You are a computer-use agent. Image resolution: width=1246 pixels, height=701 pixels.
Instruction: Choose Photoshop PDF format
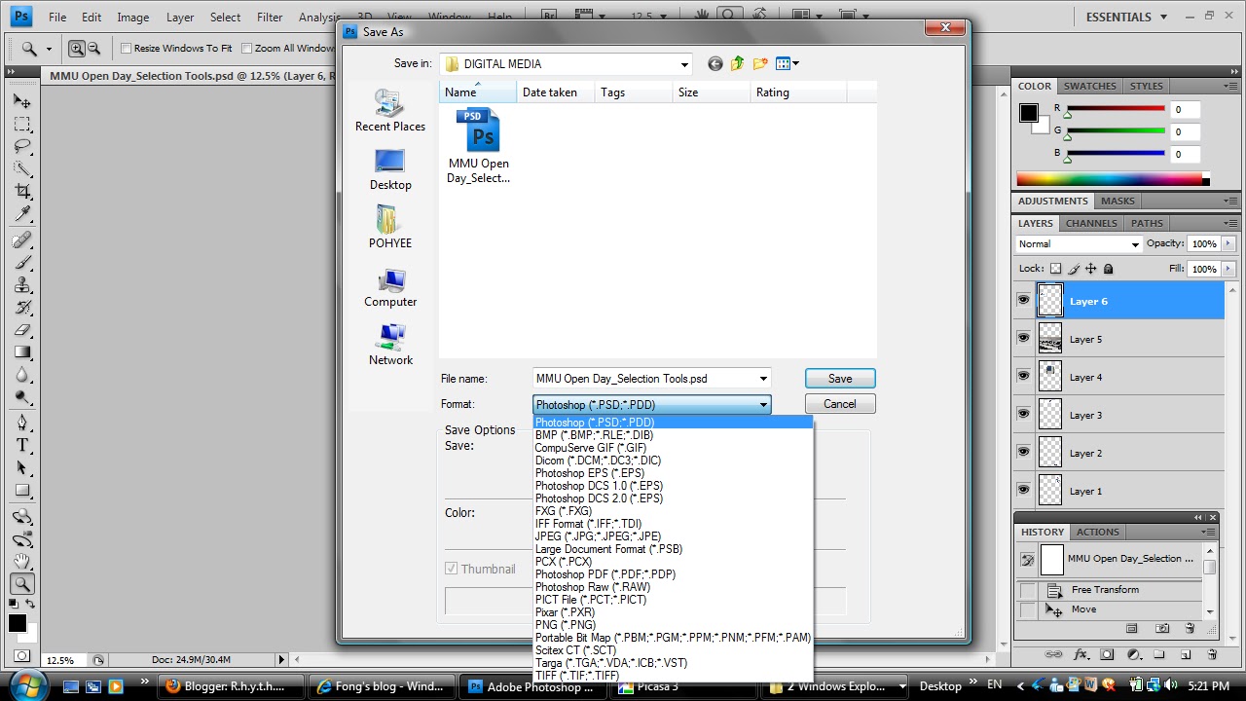[x=605, y=574]
